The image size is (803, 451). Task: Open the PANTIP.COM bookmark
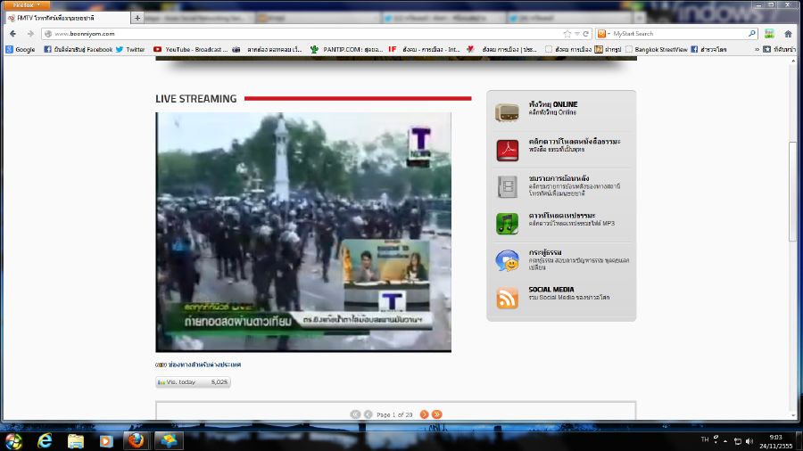347,50
